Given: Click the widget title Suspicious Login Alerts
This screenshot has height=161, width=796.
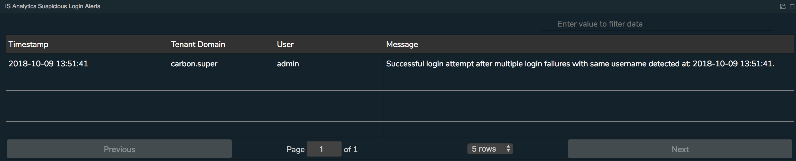Looking at the screenshot, I should tap(52, 6).
